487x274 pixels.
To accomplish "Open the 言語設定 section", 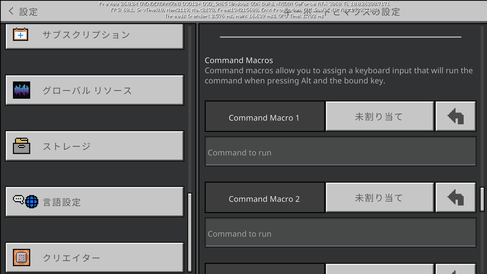I will tap(94, 202).
